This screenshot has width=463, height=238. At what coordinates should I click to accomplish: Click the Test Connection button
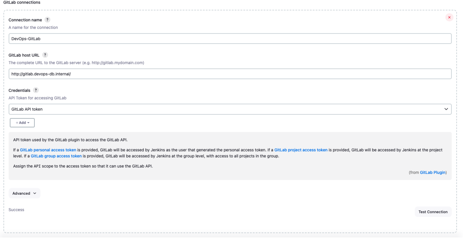(433, 212)
